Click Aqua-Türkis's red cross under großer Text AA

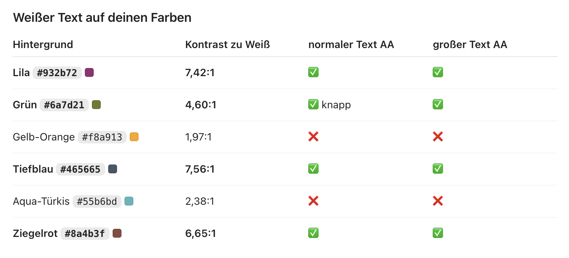click(438, 201)
